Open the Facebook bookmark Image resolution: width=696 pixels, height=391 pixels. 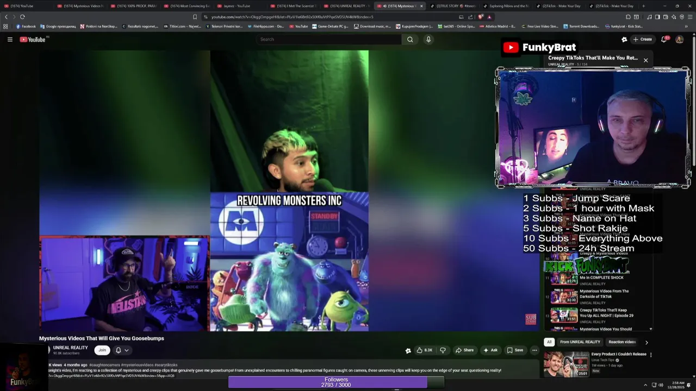[26, 26]
